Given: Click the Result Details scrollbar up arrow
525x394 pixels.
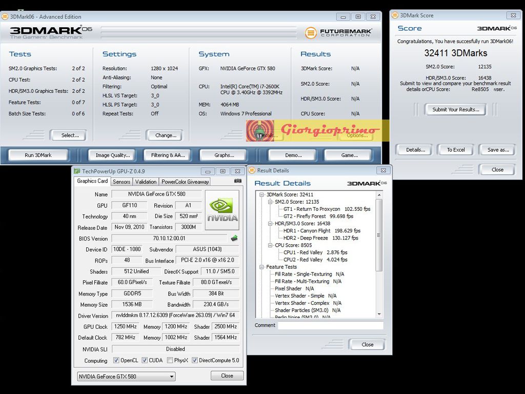Looking at the screenshot, I should click(379, 194).
